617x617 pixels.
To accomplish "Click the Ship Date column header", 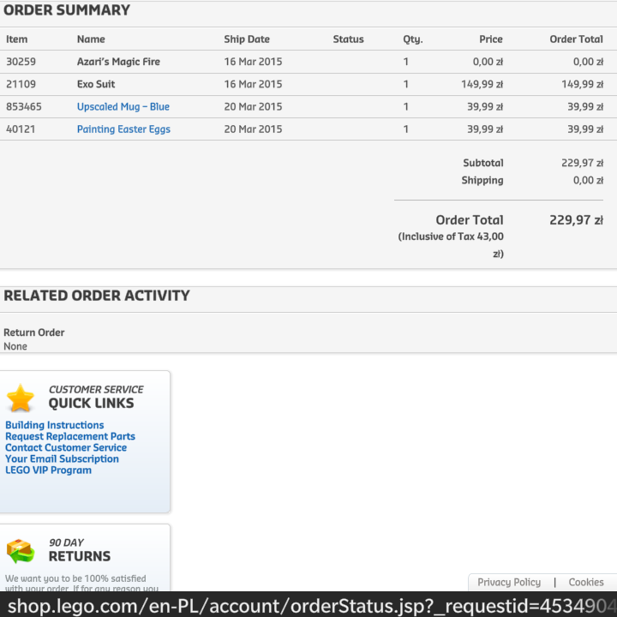I will [x=247, y=39].
